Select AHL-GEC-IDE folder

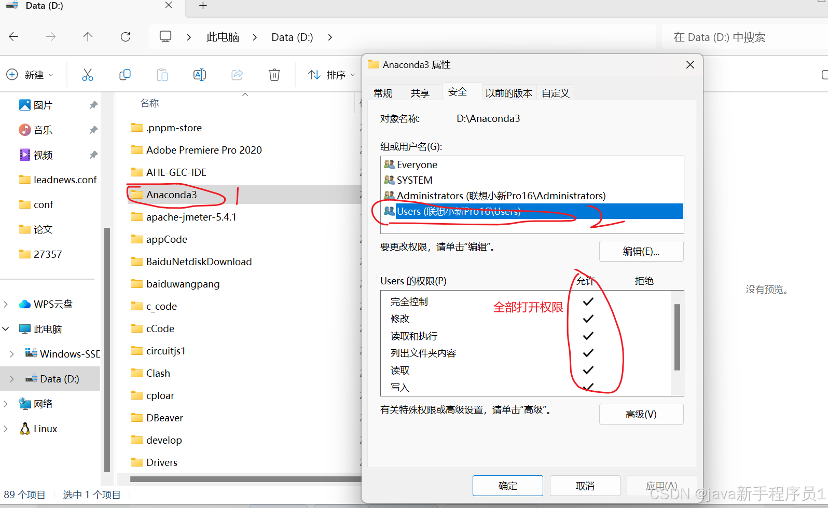(x=169, y=172)
